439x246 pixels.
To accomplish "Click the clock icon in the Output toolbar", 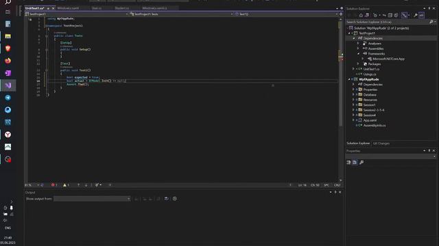I will click(x=175, y=199).
